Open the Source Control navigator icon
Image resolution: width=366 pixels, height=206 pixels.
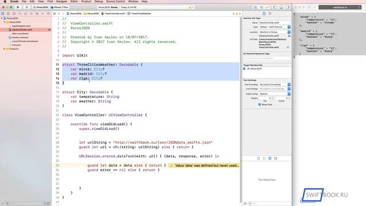coord(9,14)
